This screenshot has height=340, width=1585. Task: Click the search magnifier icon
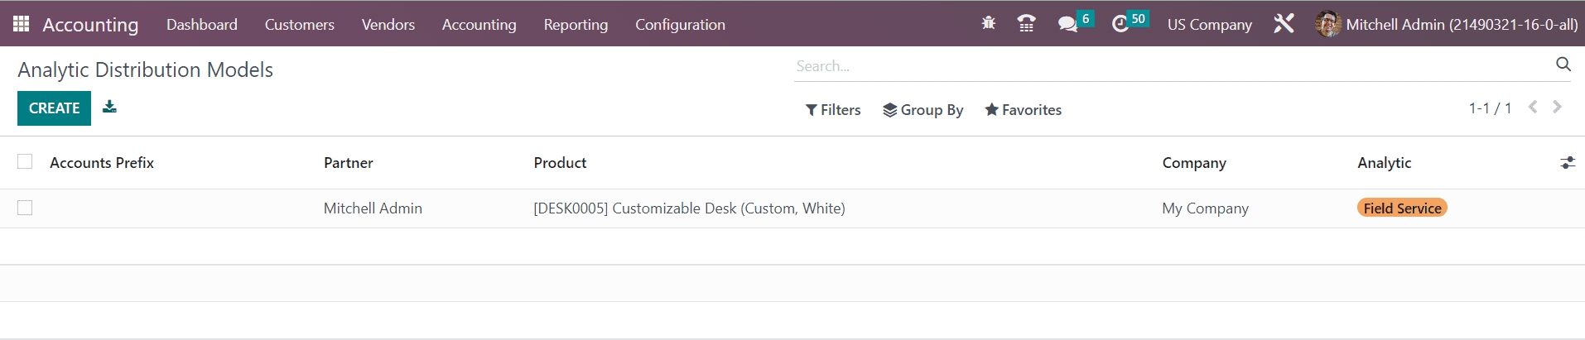[1563, 65]
